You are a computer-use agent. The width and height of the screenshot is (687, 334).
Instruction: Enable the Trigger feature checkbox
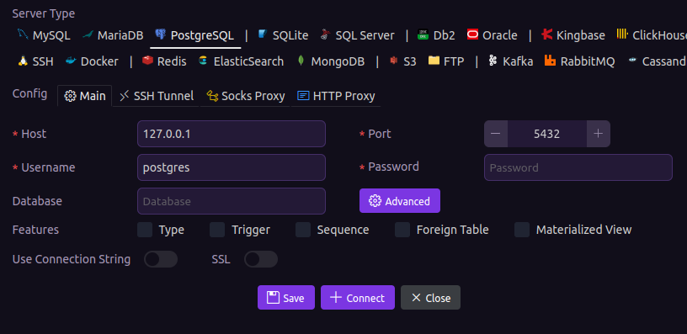[217, 230]
